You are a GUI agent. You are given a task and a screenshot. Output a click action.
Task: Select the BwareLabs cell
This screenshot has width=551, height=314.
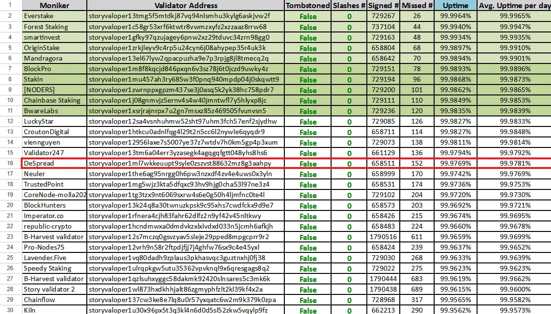coord(54,111)
